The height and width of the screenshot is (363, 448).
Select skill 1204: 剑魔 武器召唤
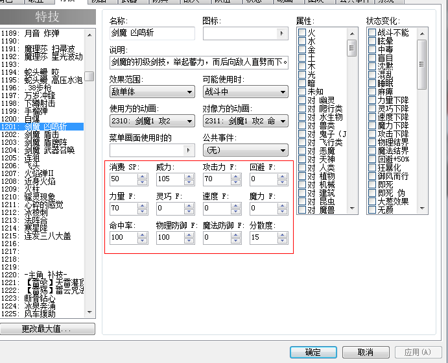tap(41, 150)
